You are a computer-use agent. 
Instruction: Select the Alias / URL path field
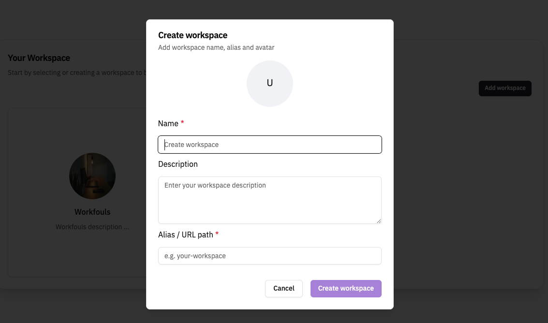click(270, 256)
